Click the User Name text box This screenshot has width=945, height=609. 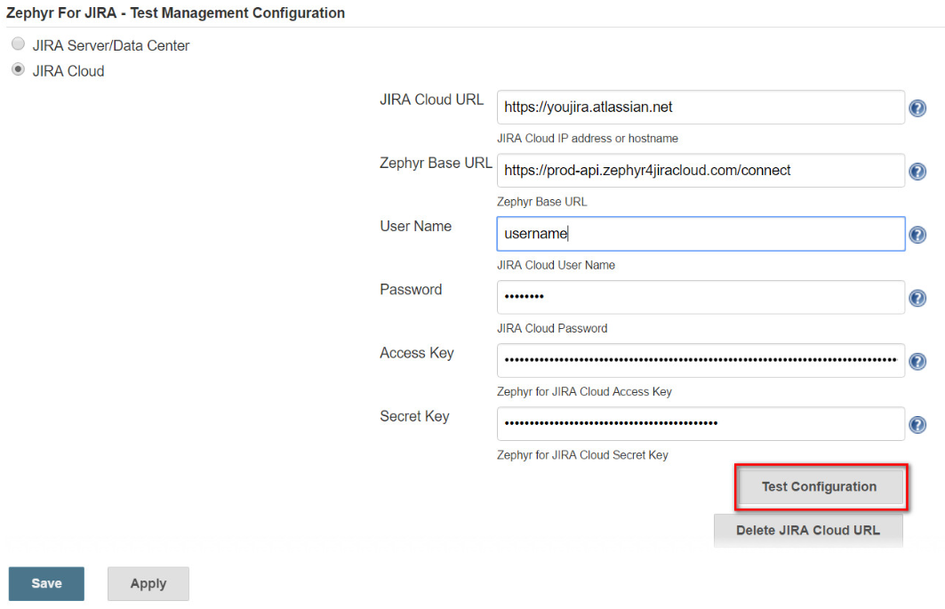701,234
